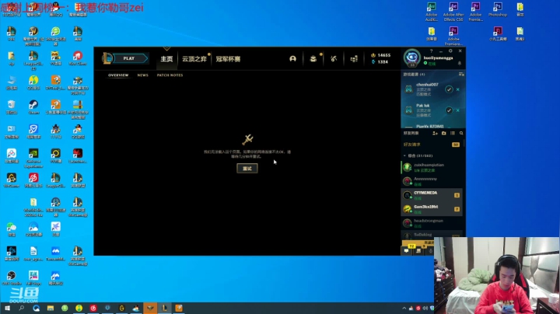The width and height of the screenshot is (560, 314).
Task: Select friend headstrongman
Action: (432, 223)
